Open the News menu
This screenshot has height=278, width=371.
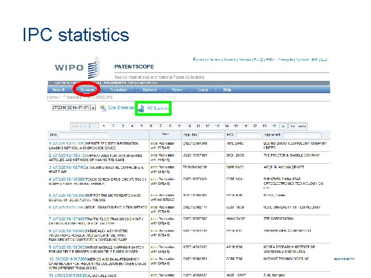pos(177,90)
